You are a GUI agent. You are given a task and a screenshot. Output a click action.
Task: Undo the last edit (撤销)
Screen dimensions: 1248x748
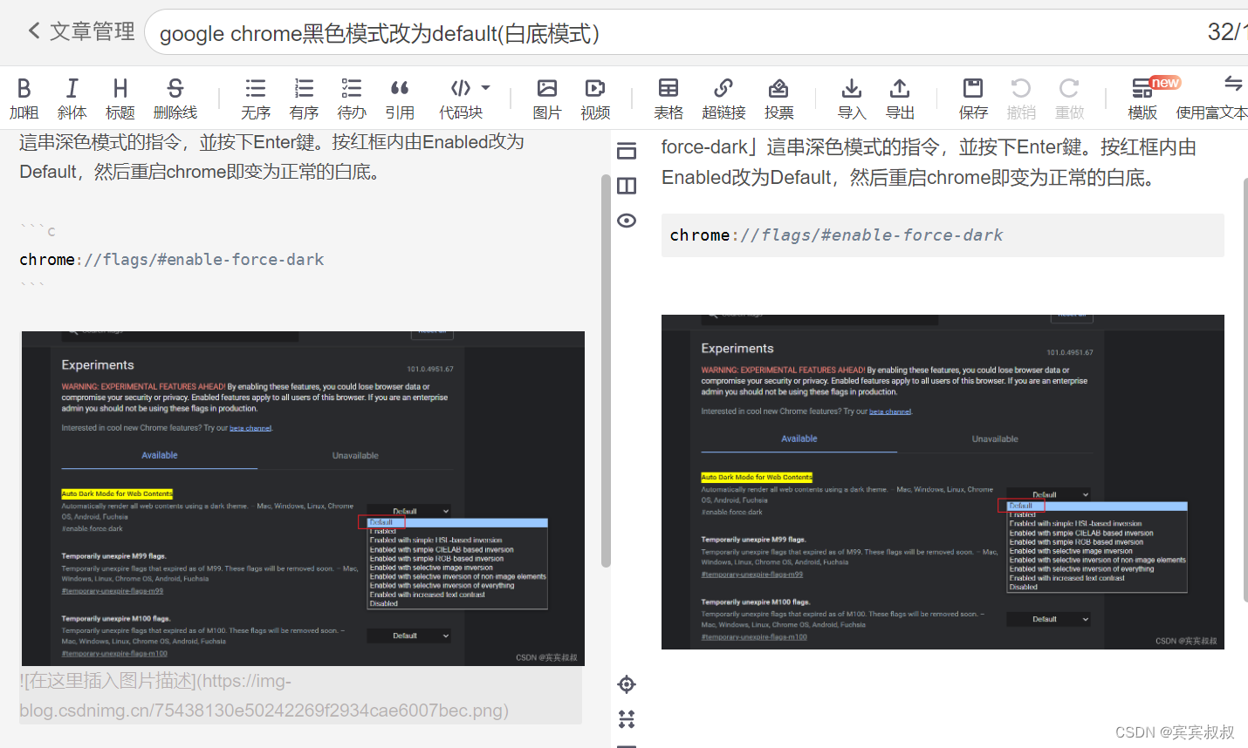click(x=1021, y=99)
